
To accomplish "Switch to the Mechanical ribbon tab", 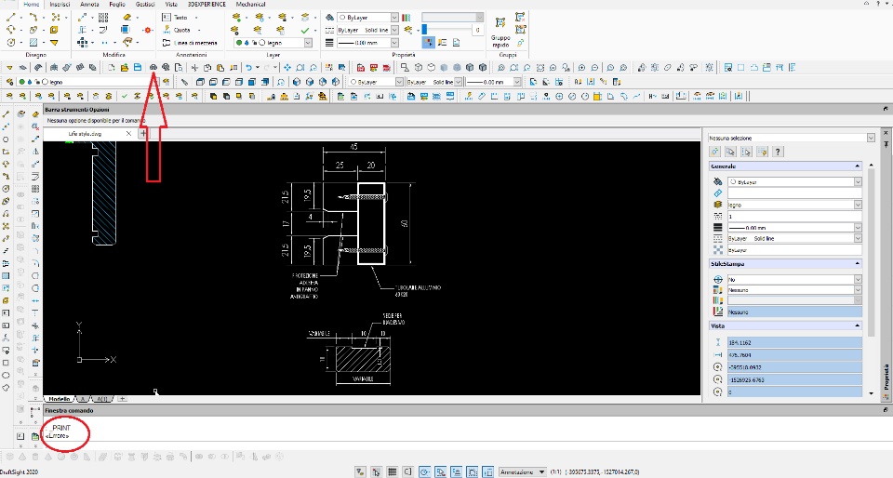I will [x=250, y=5].
